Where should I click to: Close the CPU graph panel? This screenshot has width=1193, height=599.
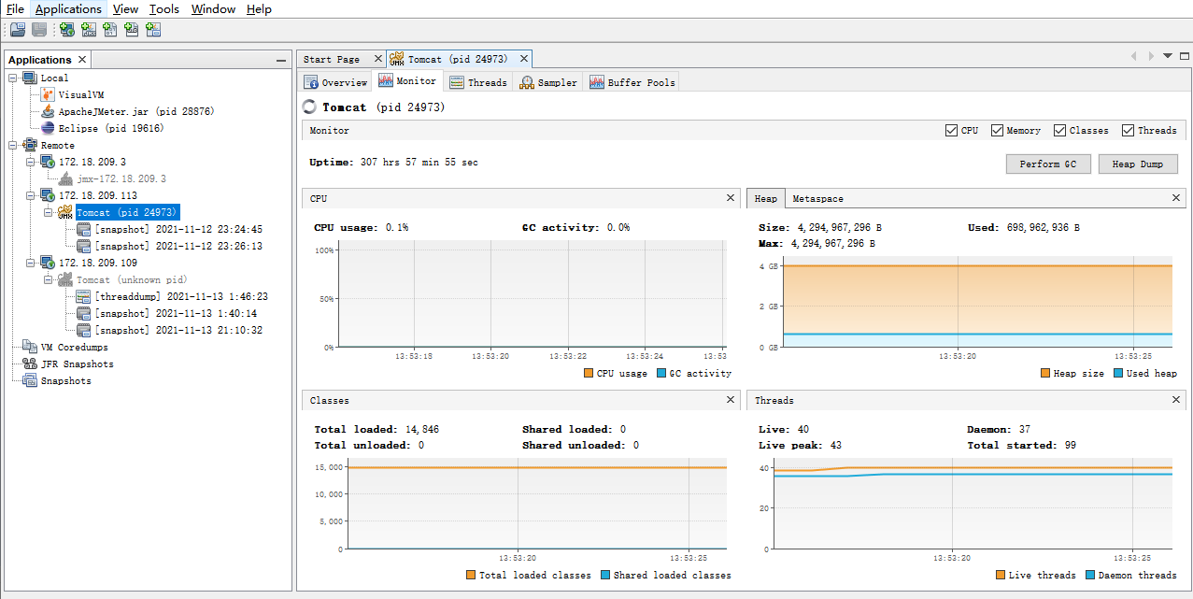click(x=731, y=198)
